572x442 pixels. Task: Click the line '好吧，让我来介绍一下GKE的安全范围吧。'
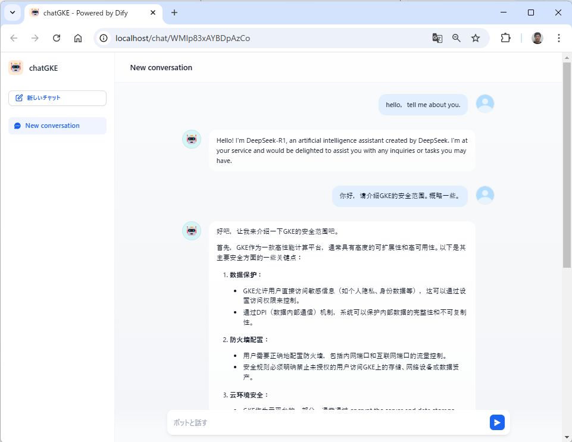[x=279, y=231]
